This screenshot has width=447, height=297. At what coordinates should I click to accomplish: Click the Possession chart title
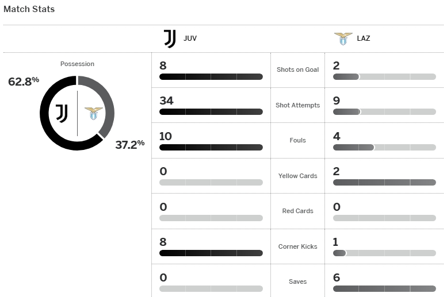(x=77, y=64)
